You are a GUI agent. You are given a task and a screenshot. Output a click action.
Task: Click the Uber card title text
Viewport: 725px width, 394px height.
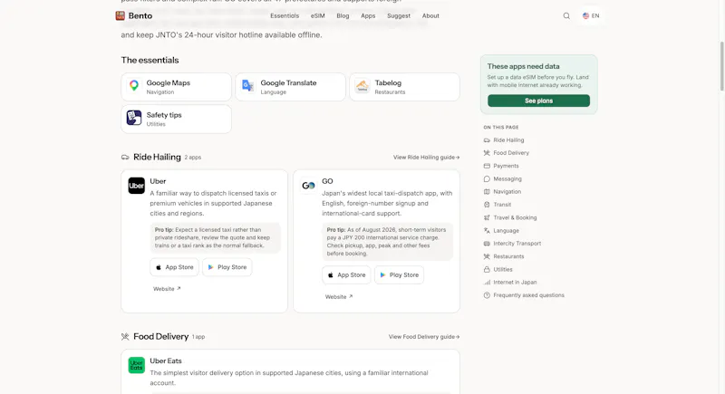point(158,181)
